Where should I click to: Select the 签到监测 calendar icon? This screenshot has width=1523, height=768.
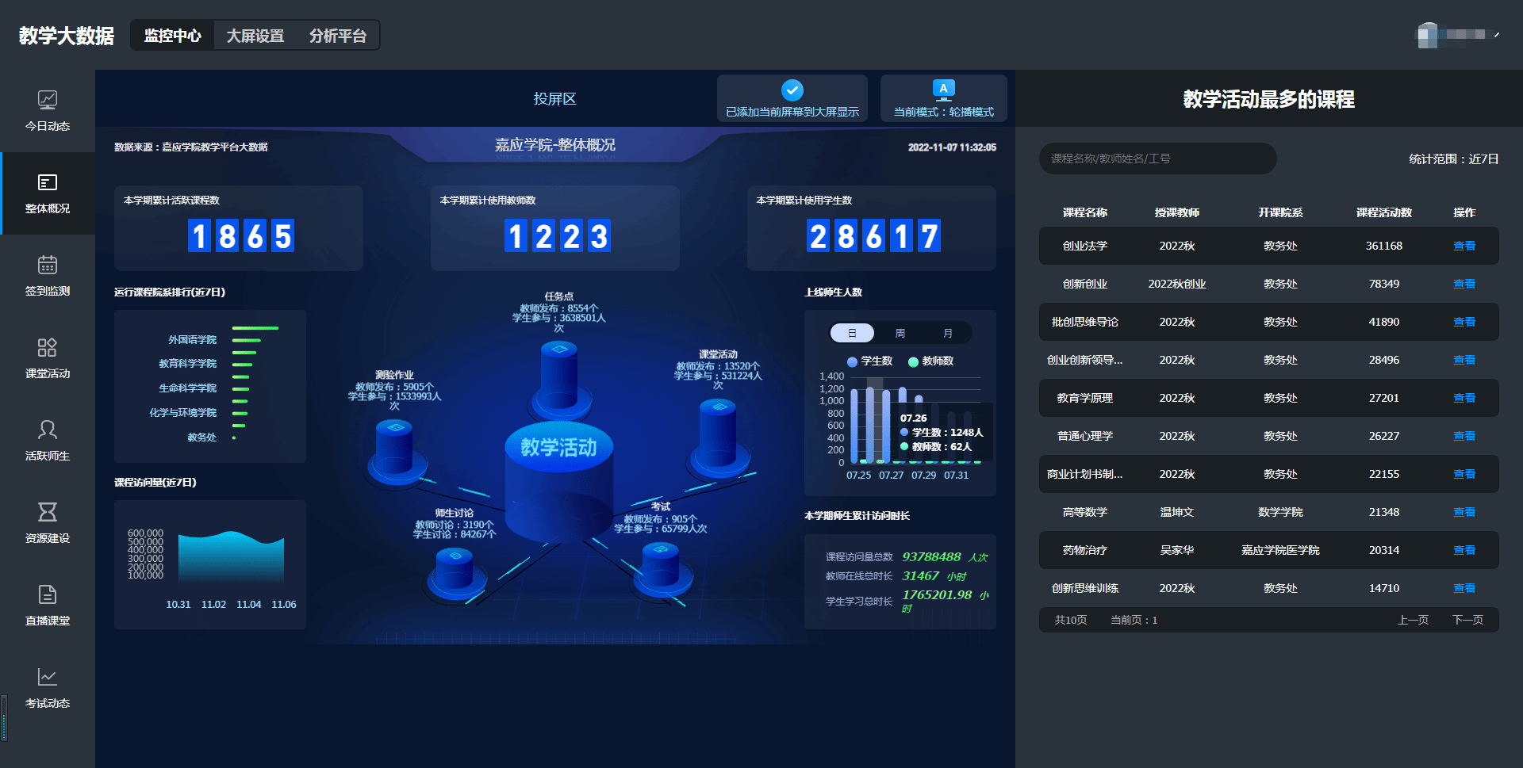[48, 266]
